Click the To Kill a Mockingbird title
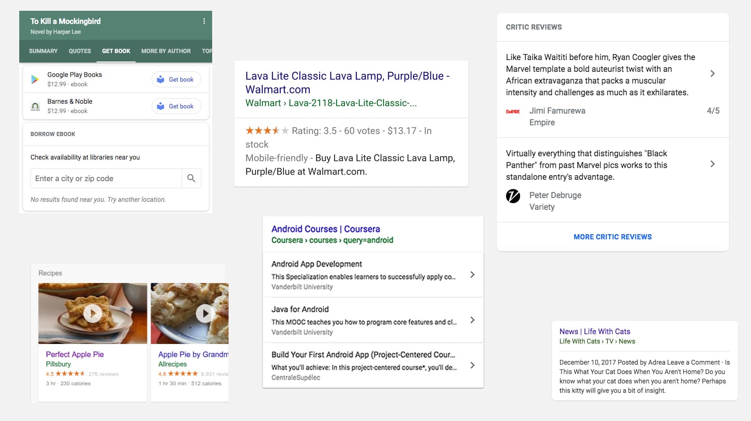Viewport: 751px width, 421px height. pyautogui.click(x=65, y=21)
